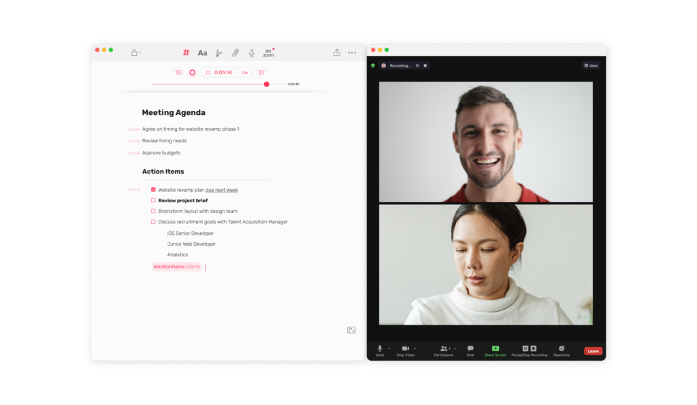Open the Chat panel in Zoom
The height and width of the screenshot is (405, 697).
[x=470, y=351]
